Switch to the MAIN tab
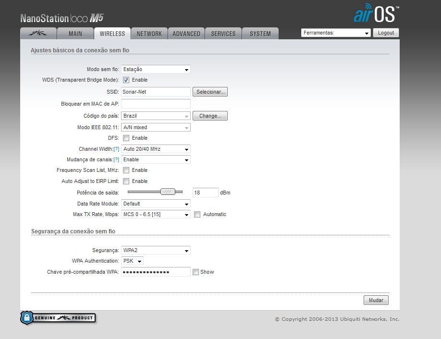441x339 pixels. pyautogui.click(x=75, y=34)
